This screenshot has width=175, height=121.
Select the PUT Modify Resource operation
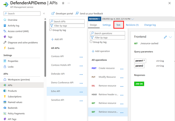pyautogui.click(x=104, y=77)
